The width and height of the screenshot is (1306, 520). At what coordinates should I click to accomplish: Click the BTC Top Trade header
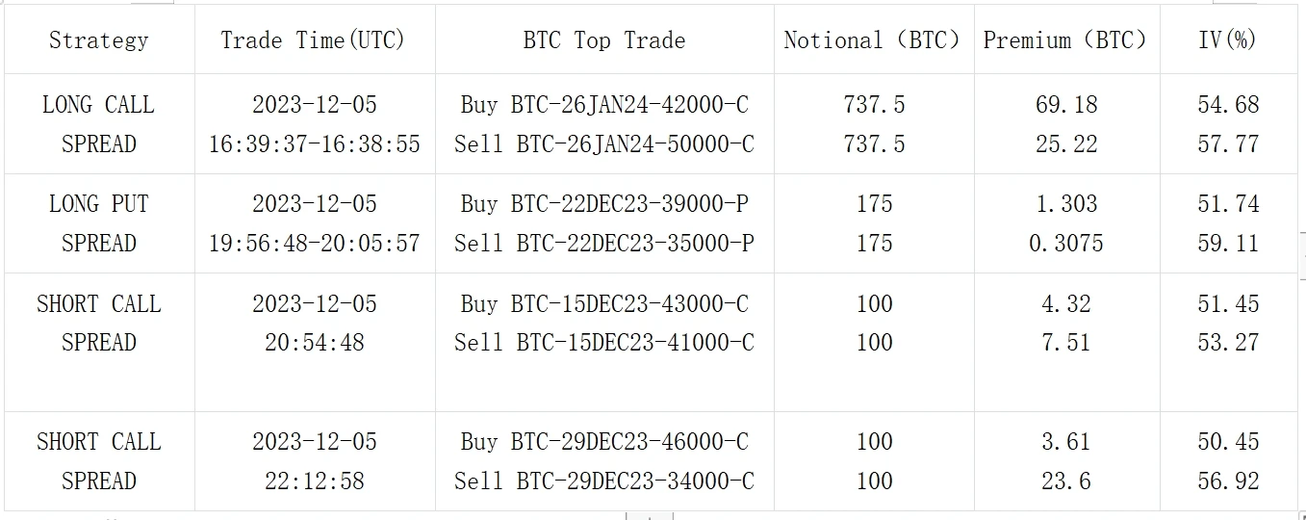point(604,40)
